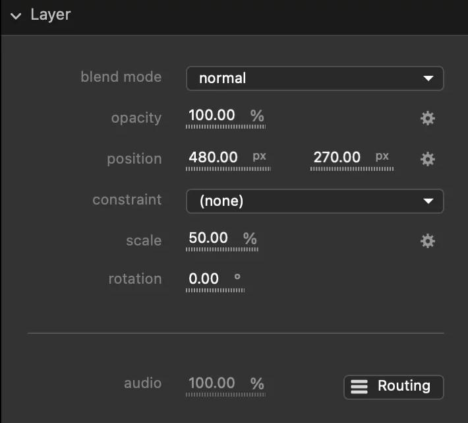The image size is (468, 423).
Task: Select the scale value 50.00
Action: point(208,238)
